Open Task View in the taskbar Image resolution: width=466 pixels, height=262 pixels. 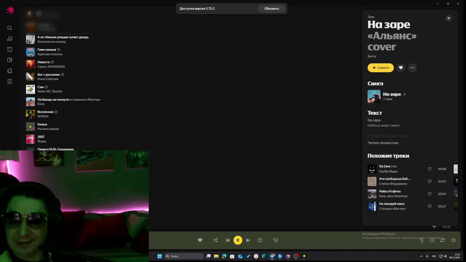pyautogui.click(x=208, y=256)
